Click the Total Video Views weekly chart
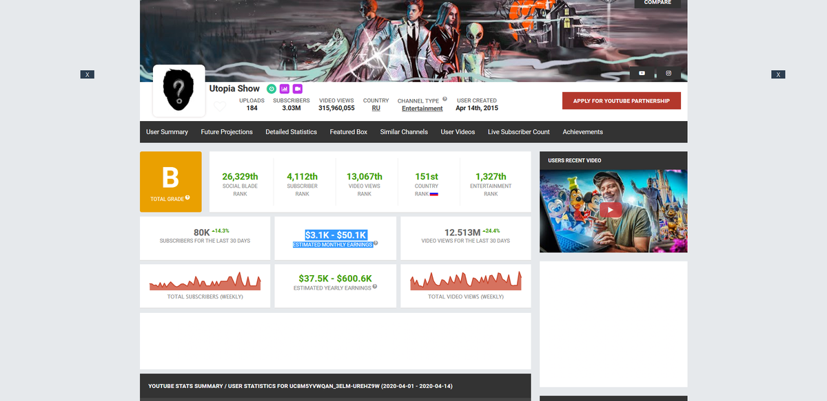 pyautogui.click(x=466, y=281)
